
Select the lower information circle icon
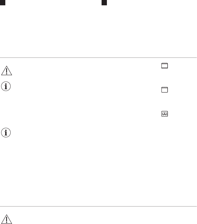point(6,133)
